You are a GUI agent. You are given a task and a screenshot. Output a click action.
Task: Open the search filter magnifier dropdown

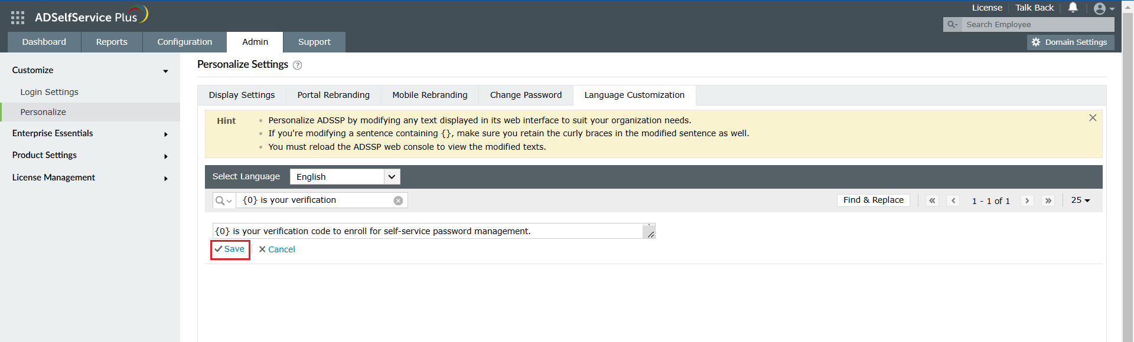click(223, 200)
